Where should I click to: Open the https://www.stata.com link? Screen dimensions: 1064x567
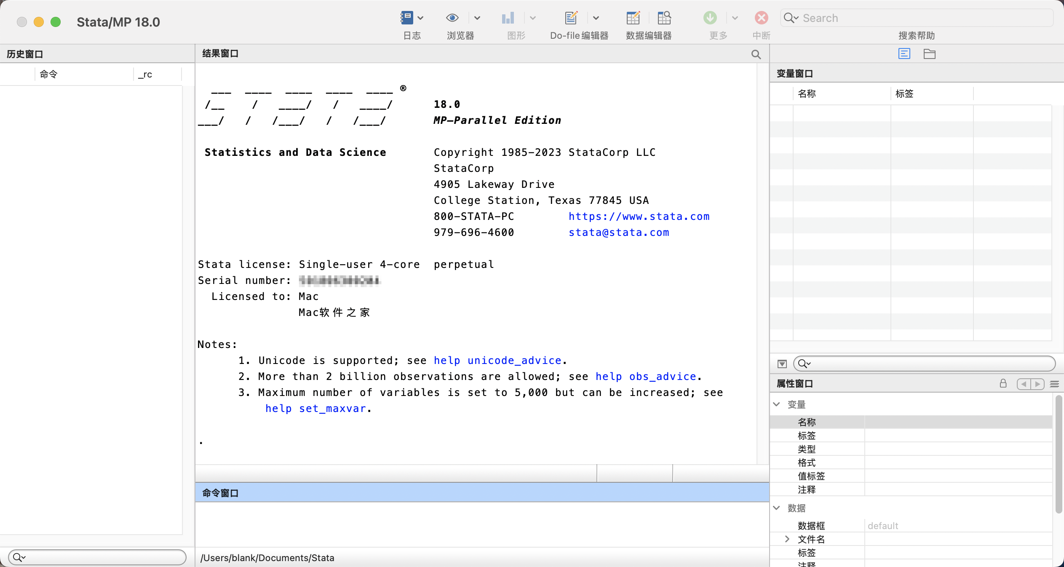tap(639, 217)
